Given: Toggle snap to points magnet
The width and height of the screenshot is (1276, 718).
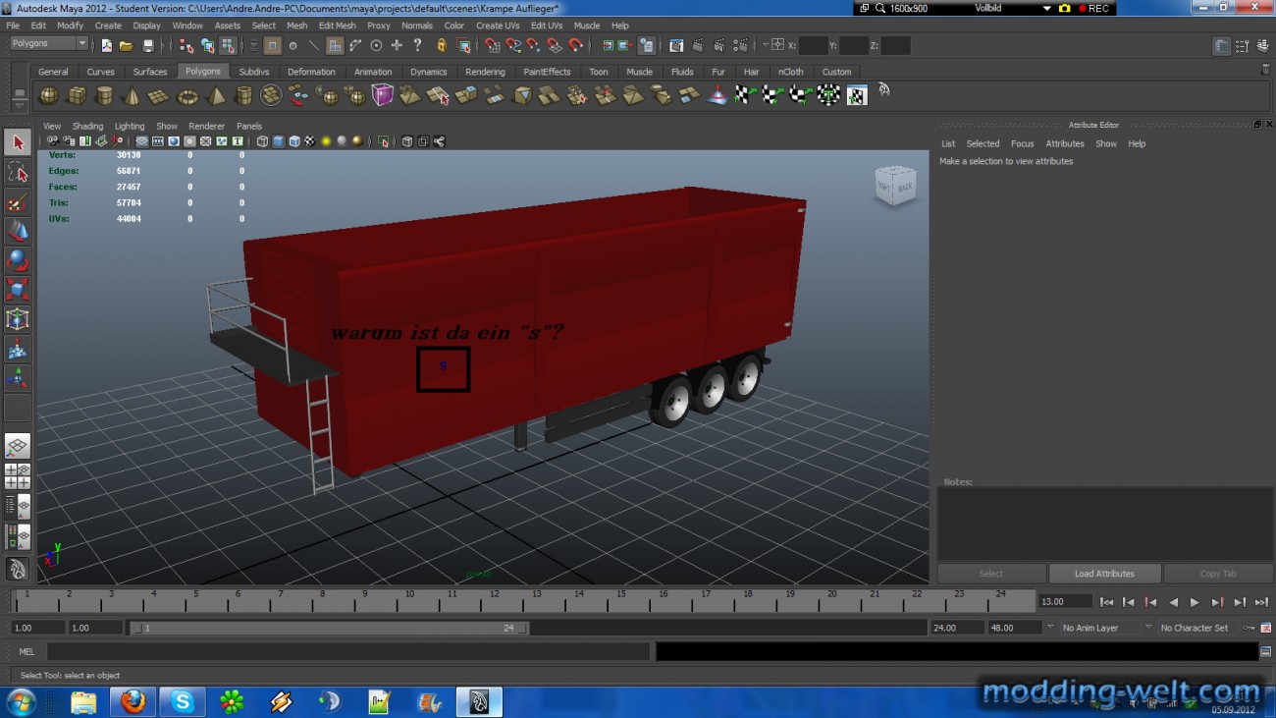Looking at the screenshot, I should [x=532, y=45].
